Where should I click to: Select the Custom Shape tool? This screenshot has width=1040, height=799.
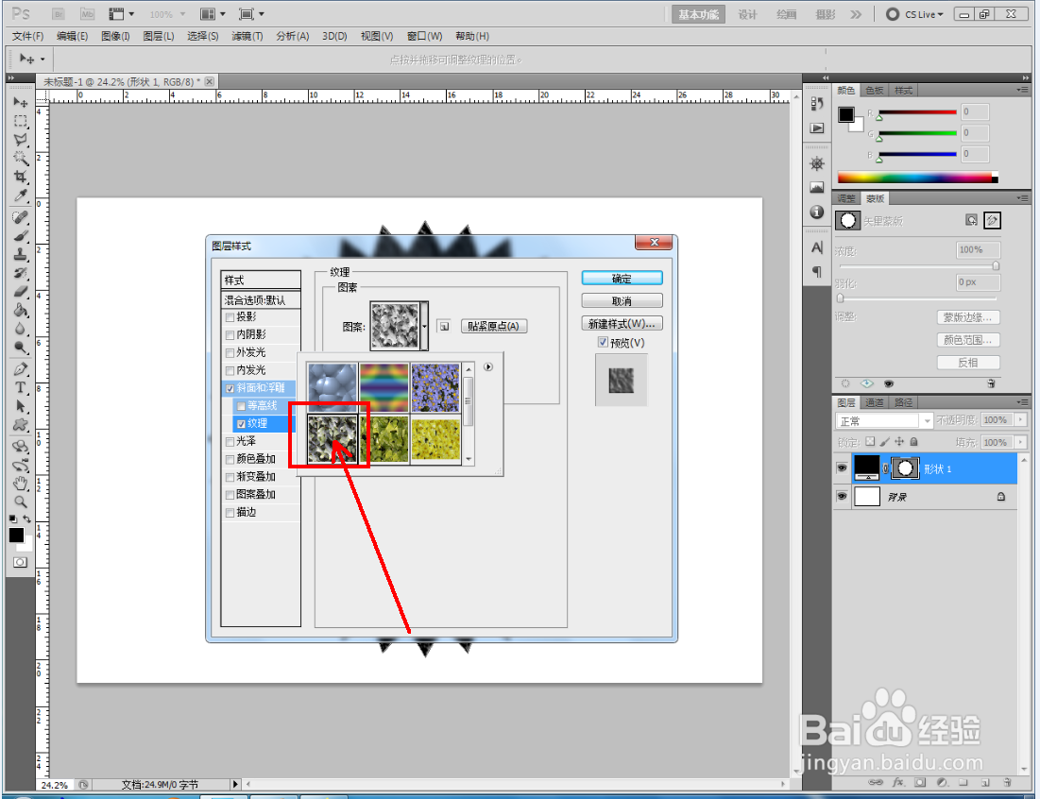(x=21, y=425)
